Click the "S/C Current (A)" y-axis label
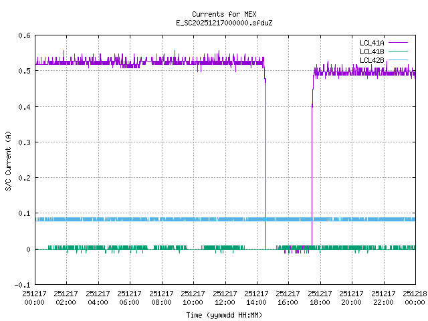The height and width of the screenshot is (321, 428). click(x=8, y=160)
